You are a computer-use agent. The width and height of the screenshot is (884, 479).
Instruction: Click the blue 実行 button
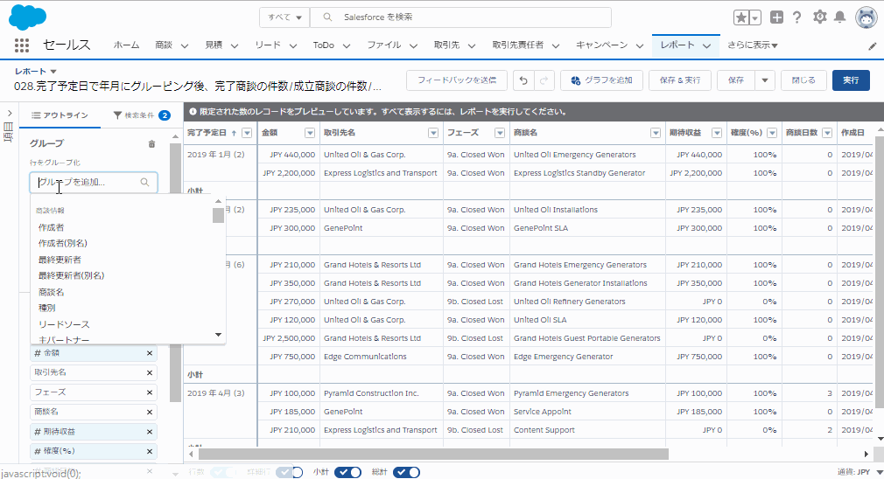point(851,80)
